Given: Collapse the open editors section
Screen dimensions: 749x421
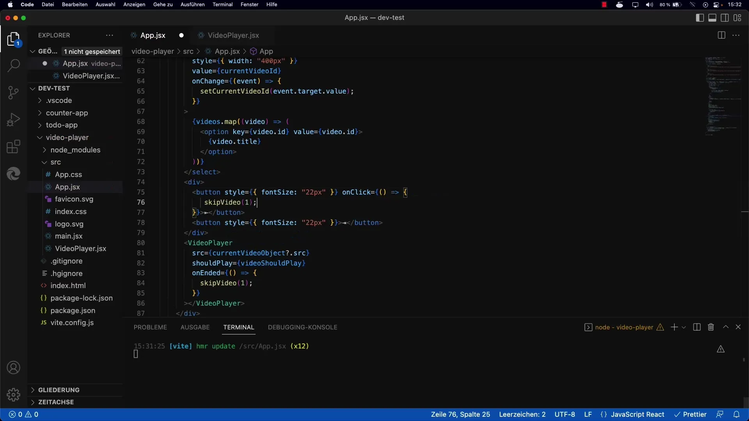Looking at the screenshot, I should click(33, 51).
